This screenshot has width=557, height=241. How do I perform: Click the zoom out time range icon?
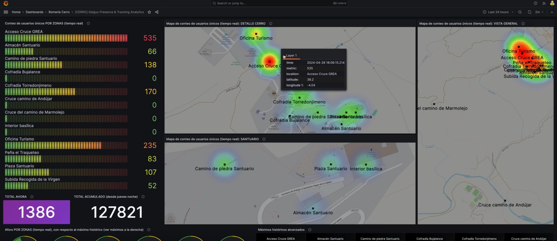(x=520, y=12)
